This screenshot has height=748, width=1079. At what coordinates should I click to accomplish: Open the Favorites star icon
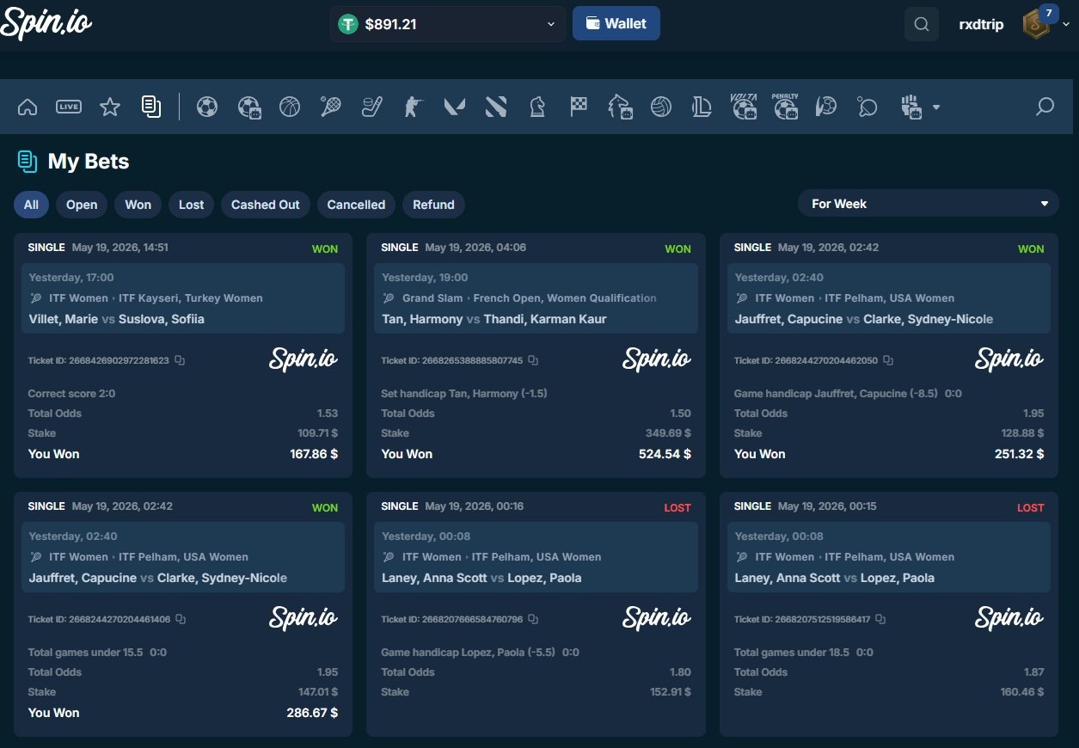coord(110,107)
